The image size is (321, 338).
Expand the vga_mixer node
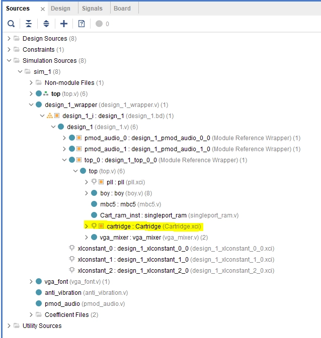pyautogui.click(x=87, y=238)
